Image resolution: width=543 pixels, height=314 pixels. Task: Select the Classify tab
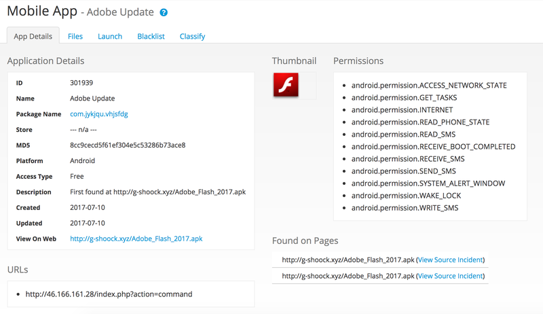[x=192, y=37]
